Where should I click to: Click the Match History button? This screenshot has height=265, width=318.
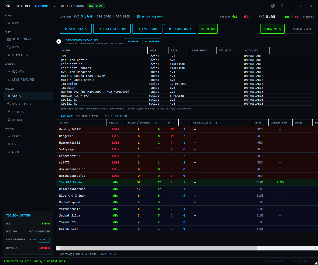click(x=150, y=16)
